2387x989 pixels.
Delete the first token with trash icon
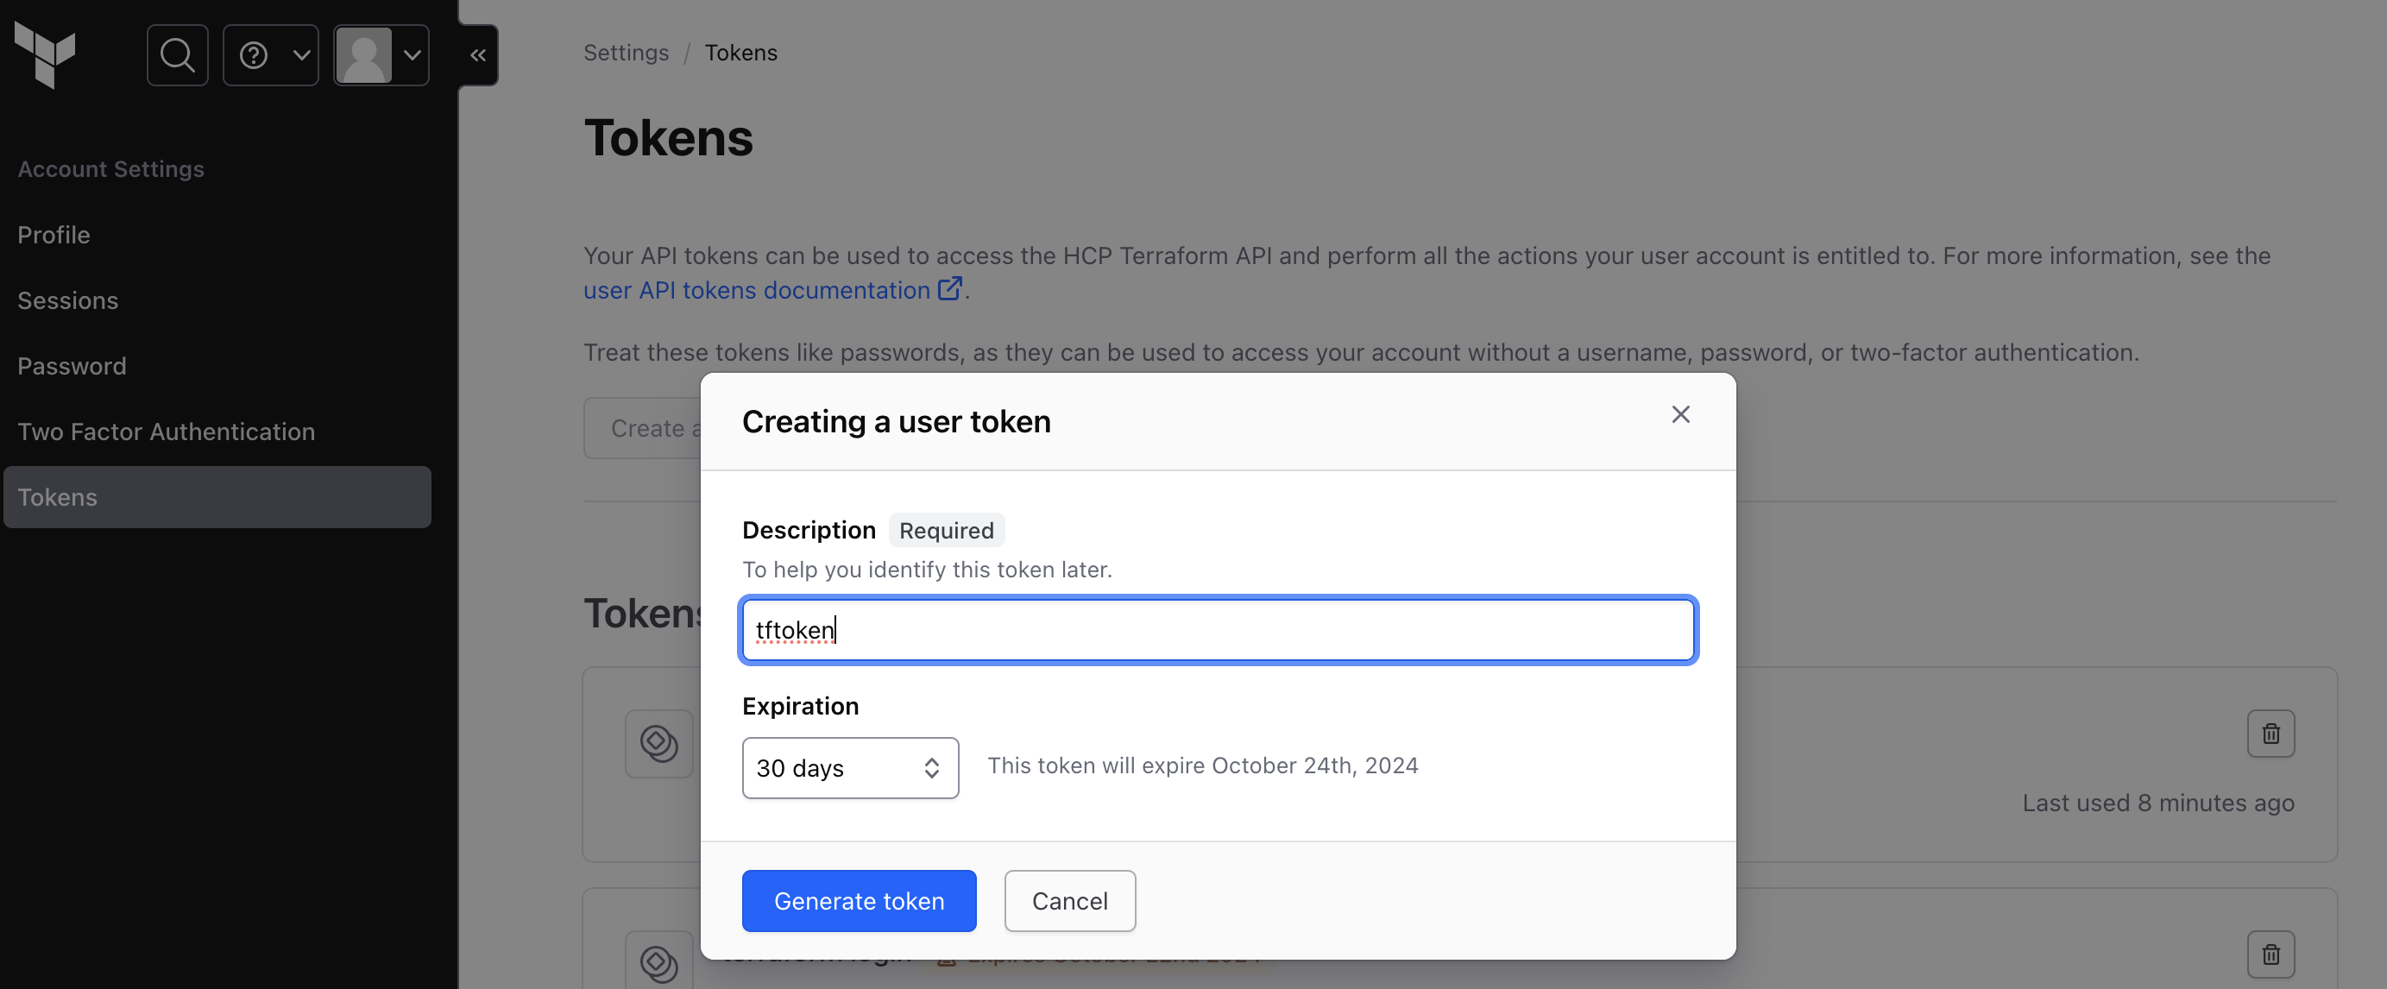tap(2270, 734)
